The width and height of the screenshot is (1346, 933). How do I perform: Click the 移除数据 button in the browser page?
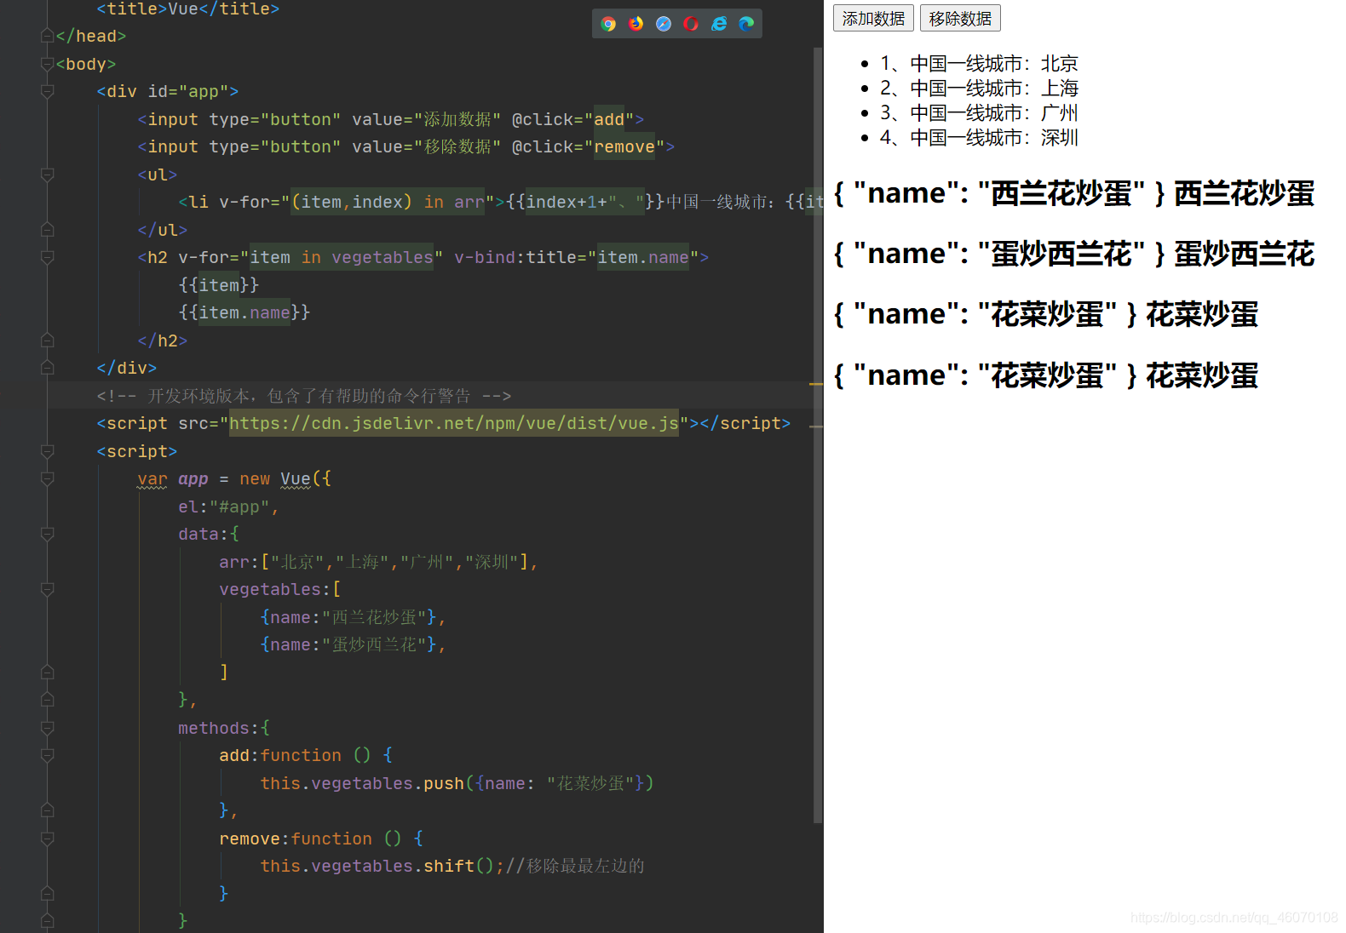(960, 18)
